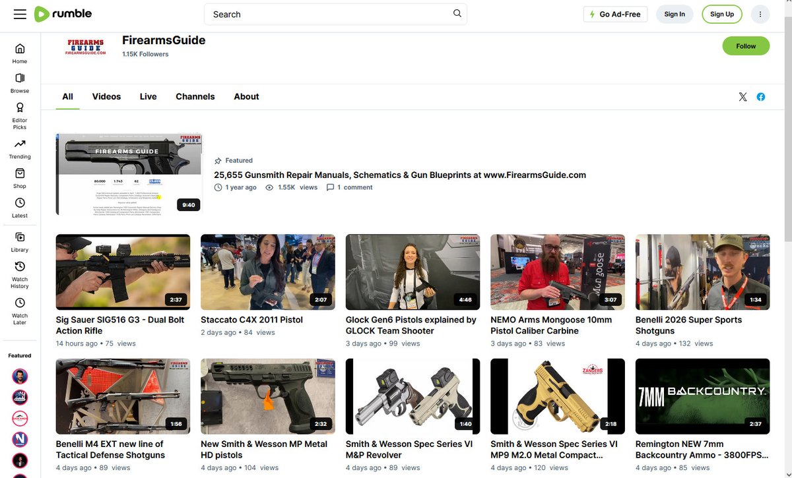The image size is (792, 478).
Task: Open Staccato C4X 2011 Pistol title
Action: pos(252,320)
